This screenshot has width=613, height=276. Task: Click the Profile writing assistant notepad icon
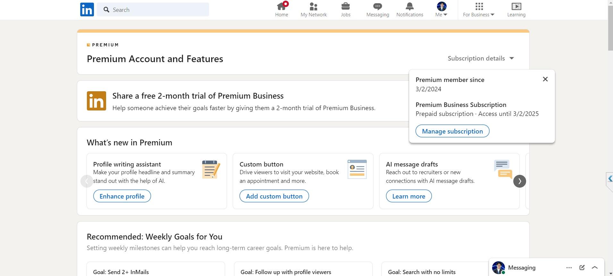coord(211,169)
